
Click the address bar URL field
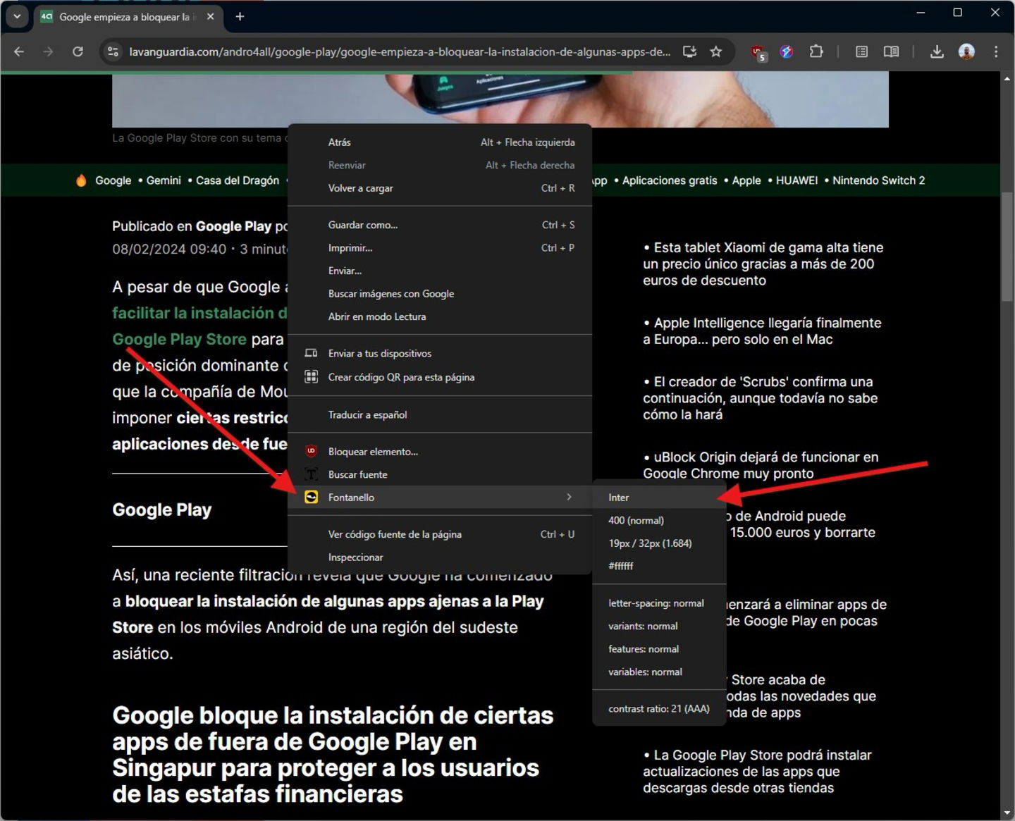pyautogui.click(x=400, y=51)
